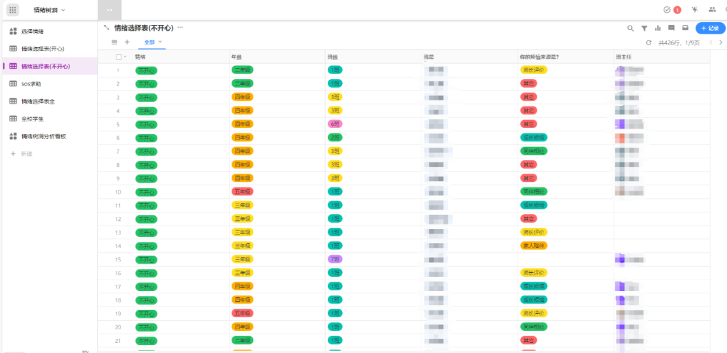Click the 同伴相处 tag in row 7

[534, 151]
